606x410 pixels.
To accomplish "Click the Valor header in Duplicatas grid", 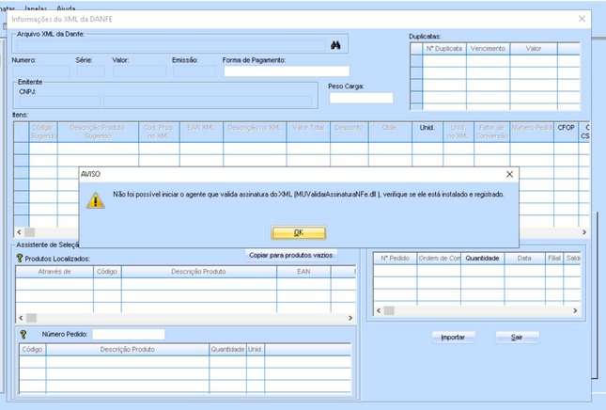I will click(x=534, y=49).
